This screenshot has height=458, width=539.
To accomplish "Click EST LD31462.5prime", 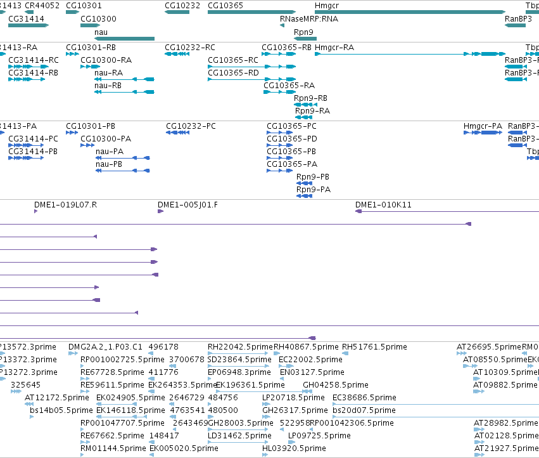I will [239, 436].
